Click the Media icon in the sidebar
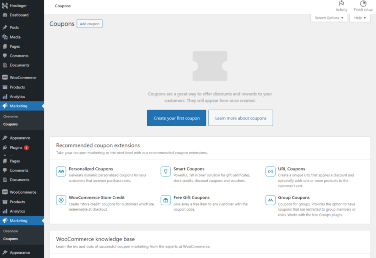This screenshot has width=376, height=258. click(x=5, y=37)
